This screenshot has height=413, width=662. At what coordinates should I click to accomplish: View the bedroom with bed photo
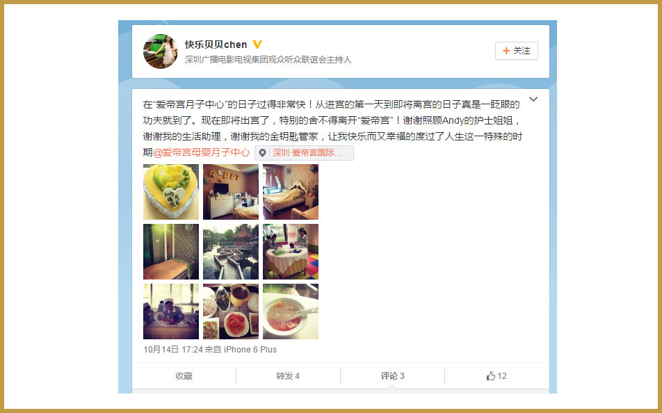[x=291, y=192]
